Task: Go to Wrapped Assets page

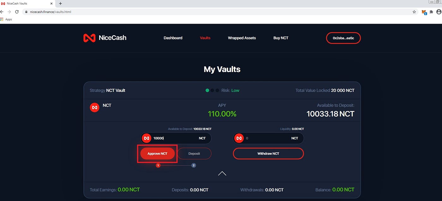Action: (x=242, y=38)
